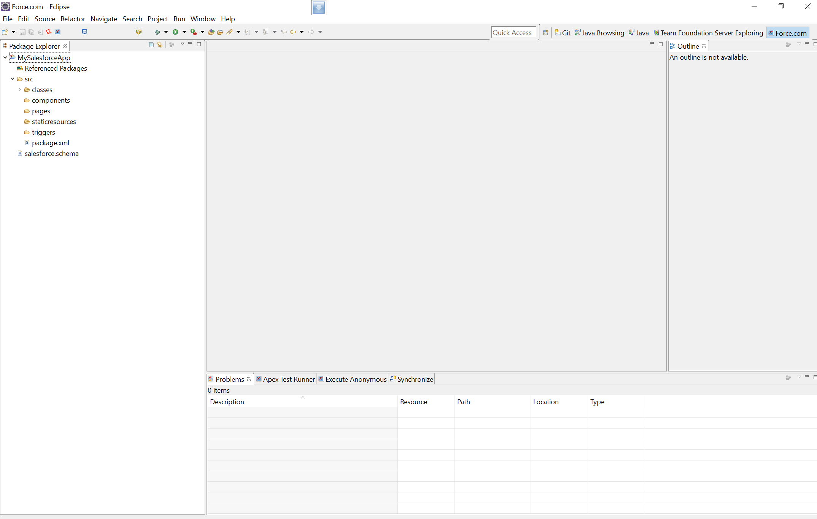Click the New wizard icon in toolbar
817x519 pixels.
coord(5,32)
